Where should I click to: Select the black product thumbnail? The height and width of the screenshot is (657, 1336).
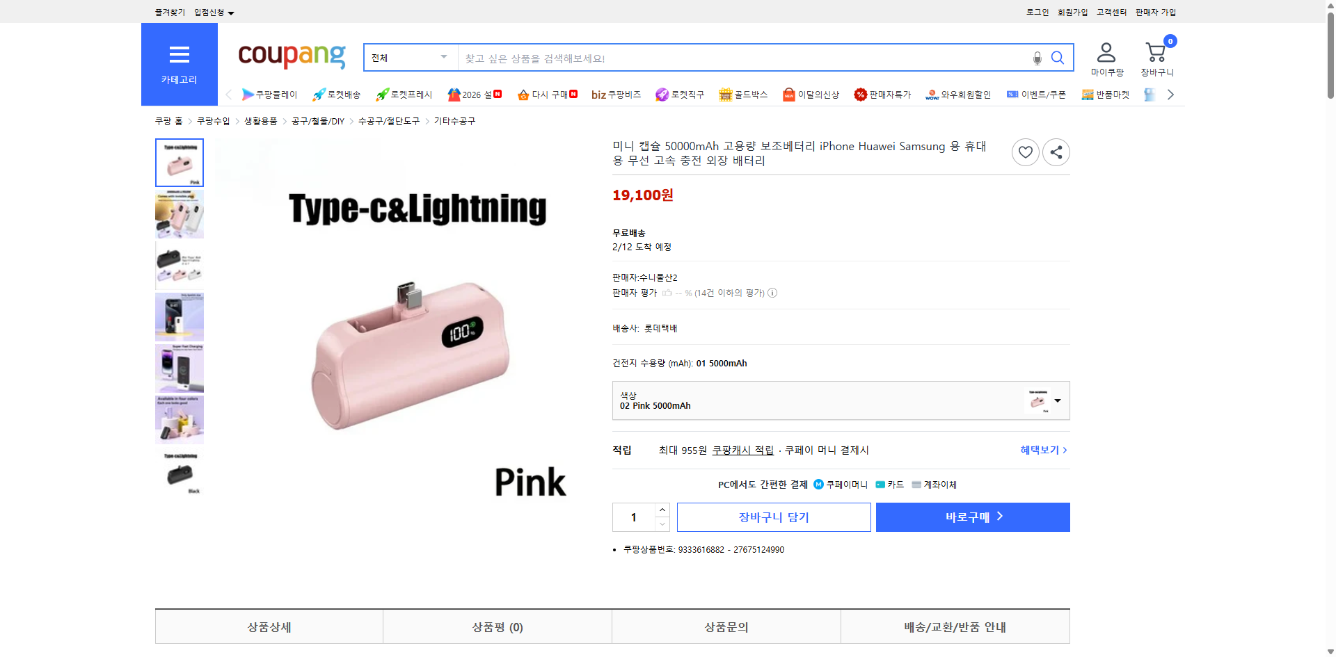(179, 472)
